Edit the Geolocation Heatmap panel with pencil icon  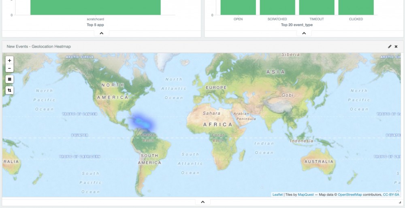390,47
